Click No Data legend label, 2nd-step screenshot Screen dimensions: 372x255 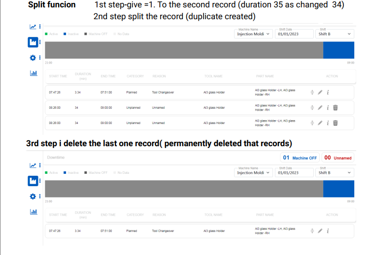(x=123, y=34)
